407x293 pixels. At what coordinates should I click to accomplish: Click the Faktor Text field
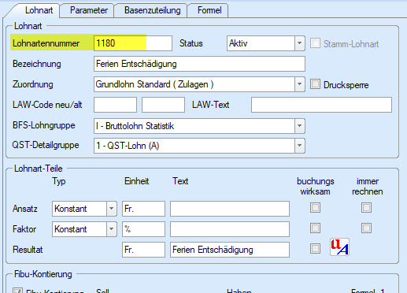coord(230,229)
